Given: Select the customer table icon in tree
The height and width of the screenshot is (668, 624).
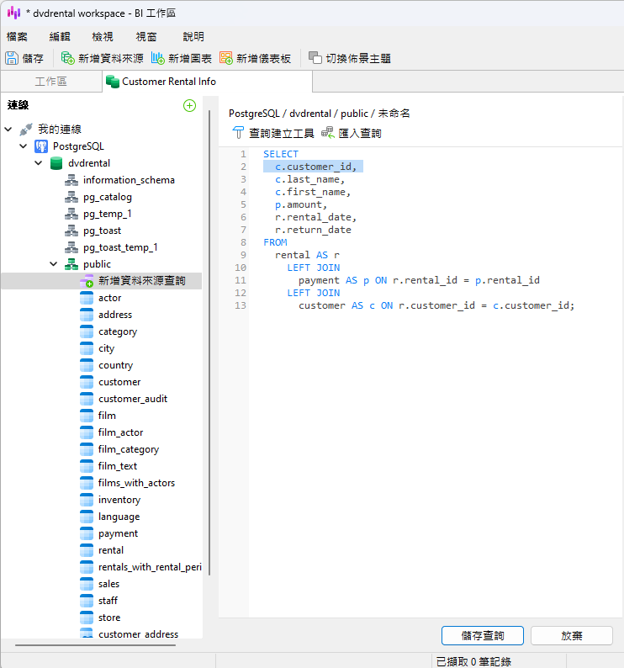Looking at the screenshot, I should click(x=87, y=382).
